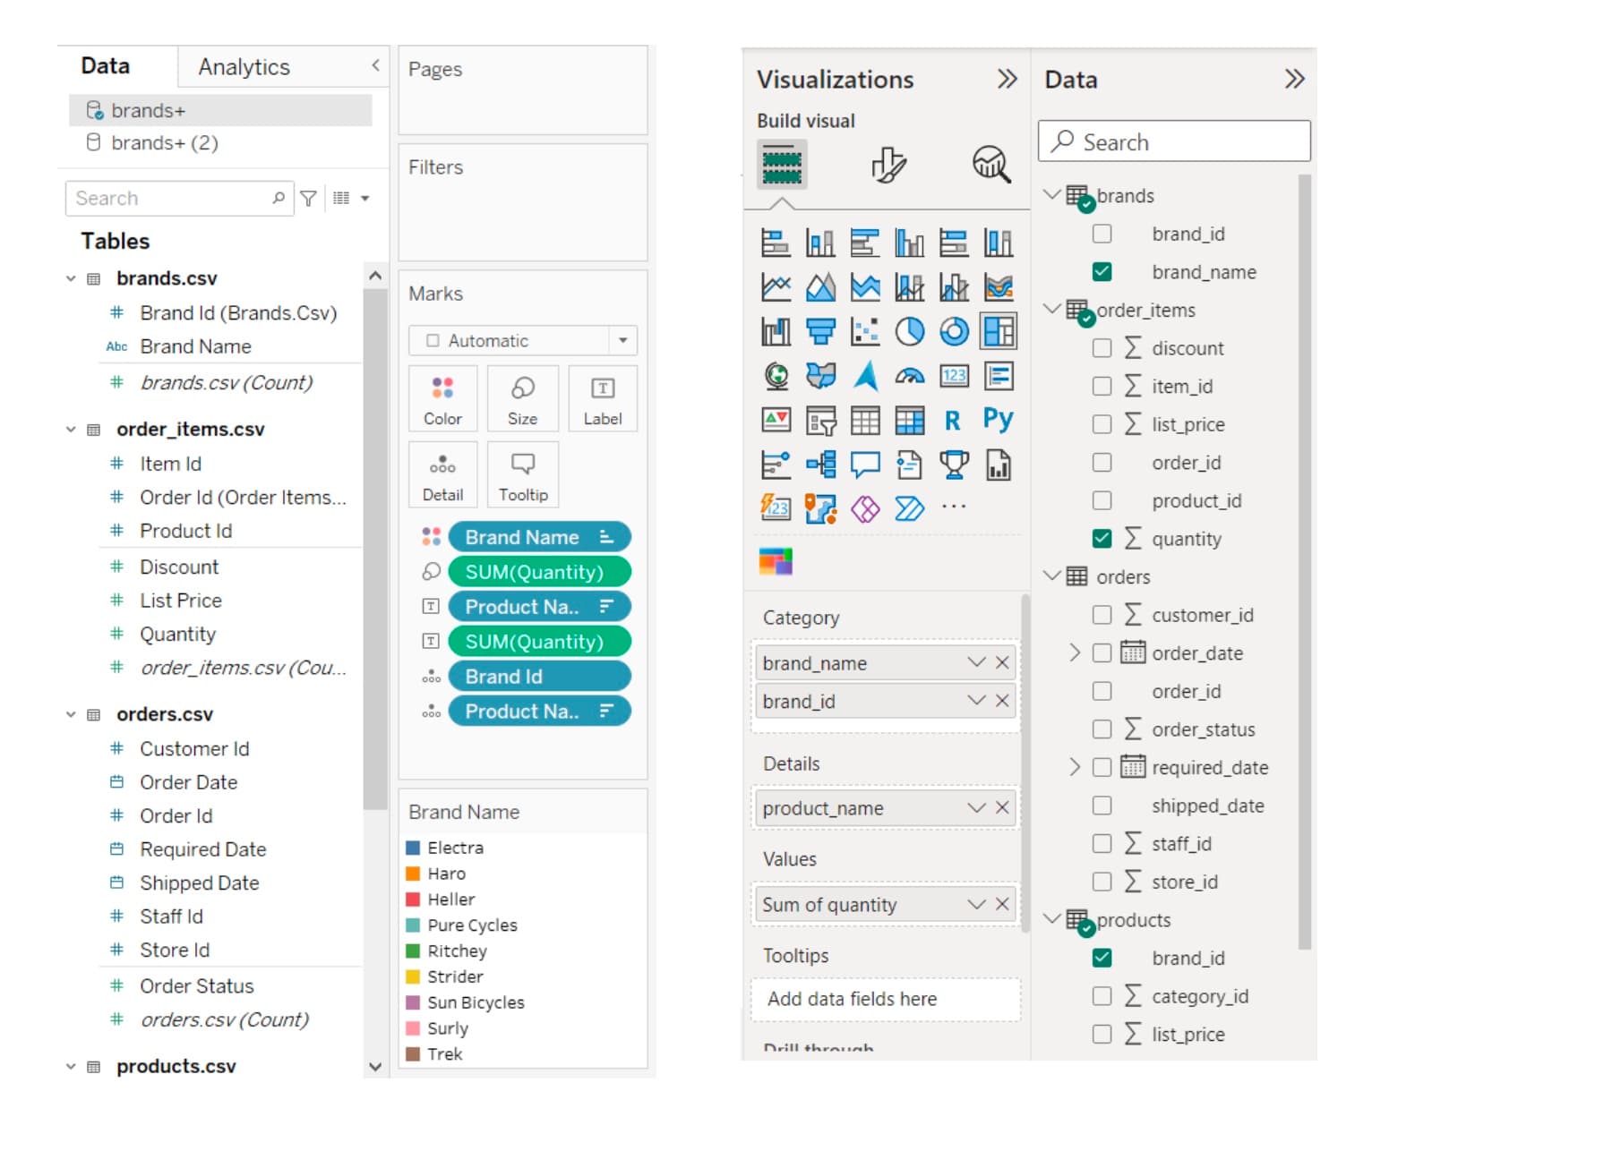Click the filter icon next to Tableau search
The height and width of the screenshot is (1151, 1612).
pyautogui.click(x=308, y=199)
